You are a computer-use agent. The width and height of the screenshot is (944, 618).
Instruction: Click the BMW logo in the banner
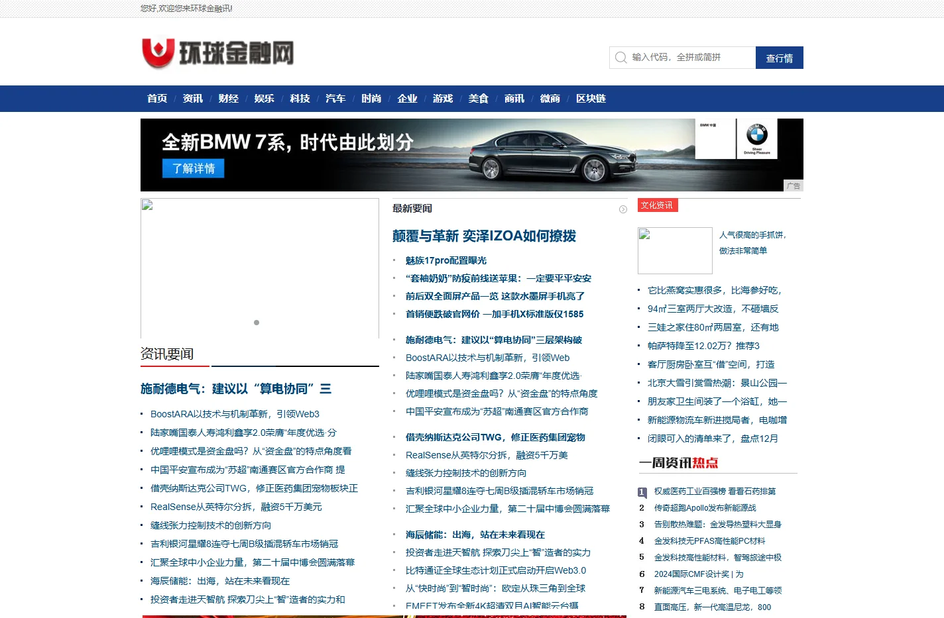[x=757, y=134]
